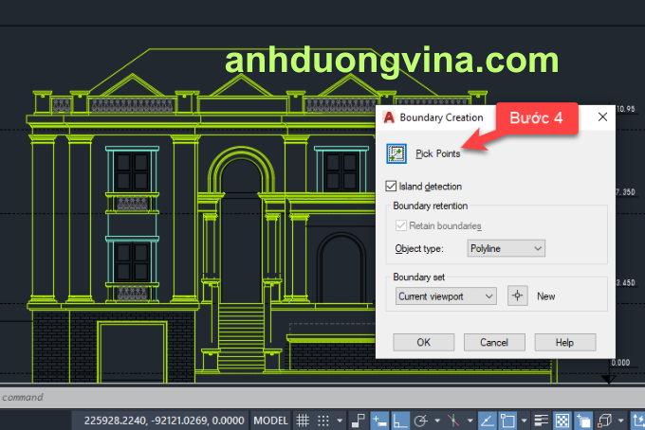The width and height of the screenshot is (645, 430).
Task: Toggle the drawing grid display icon
Action: (x=303, y=420)
